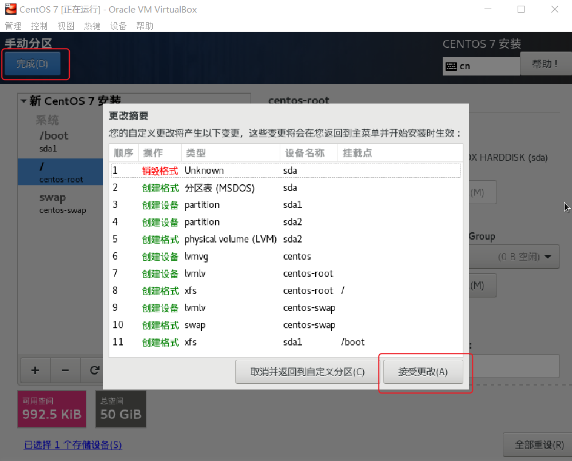Click 取消并返回到自定义分区(C)
This screenshot has height=461, width=572.
307,371
